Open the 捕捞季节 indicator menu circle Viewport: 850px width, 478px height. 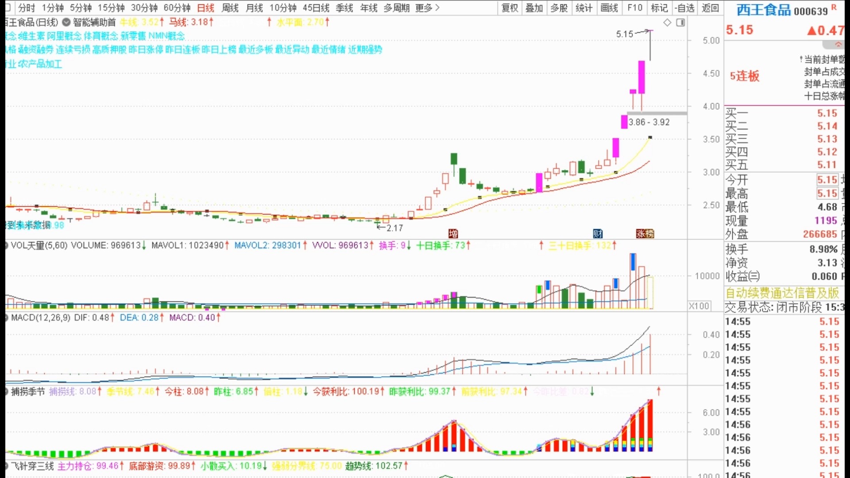tap(6, 391)
